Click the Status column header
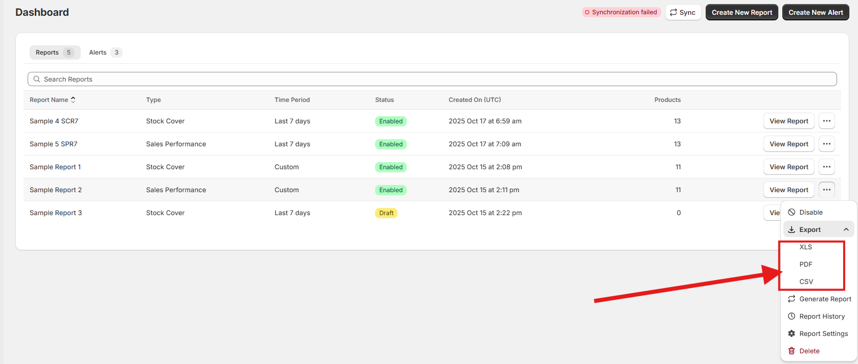 point(384,100)
